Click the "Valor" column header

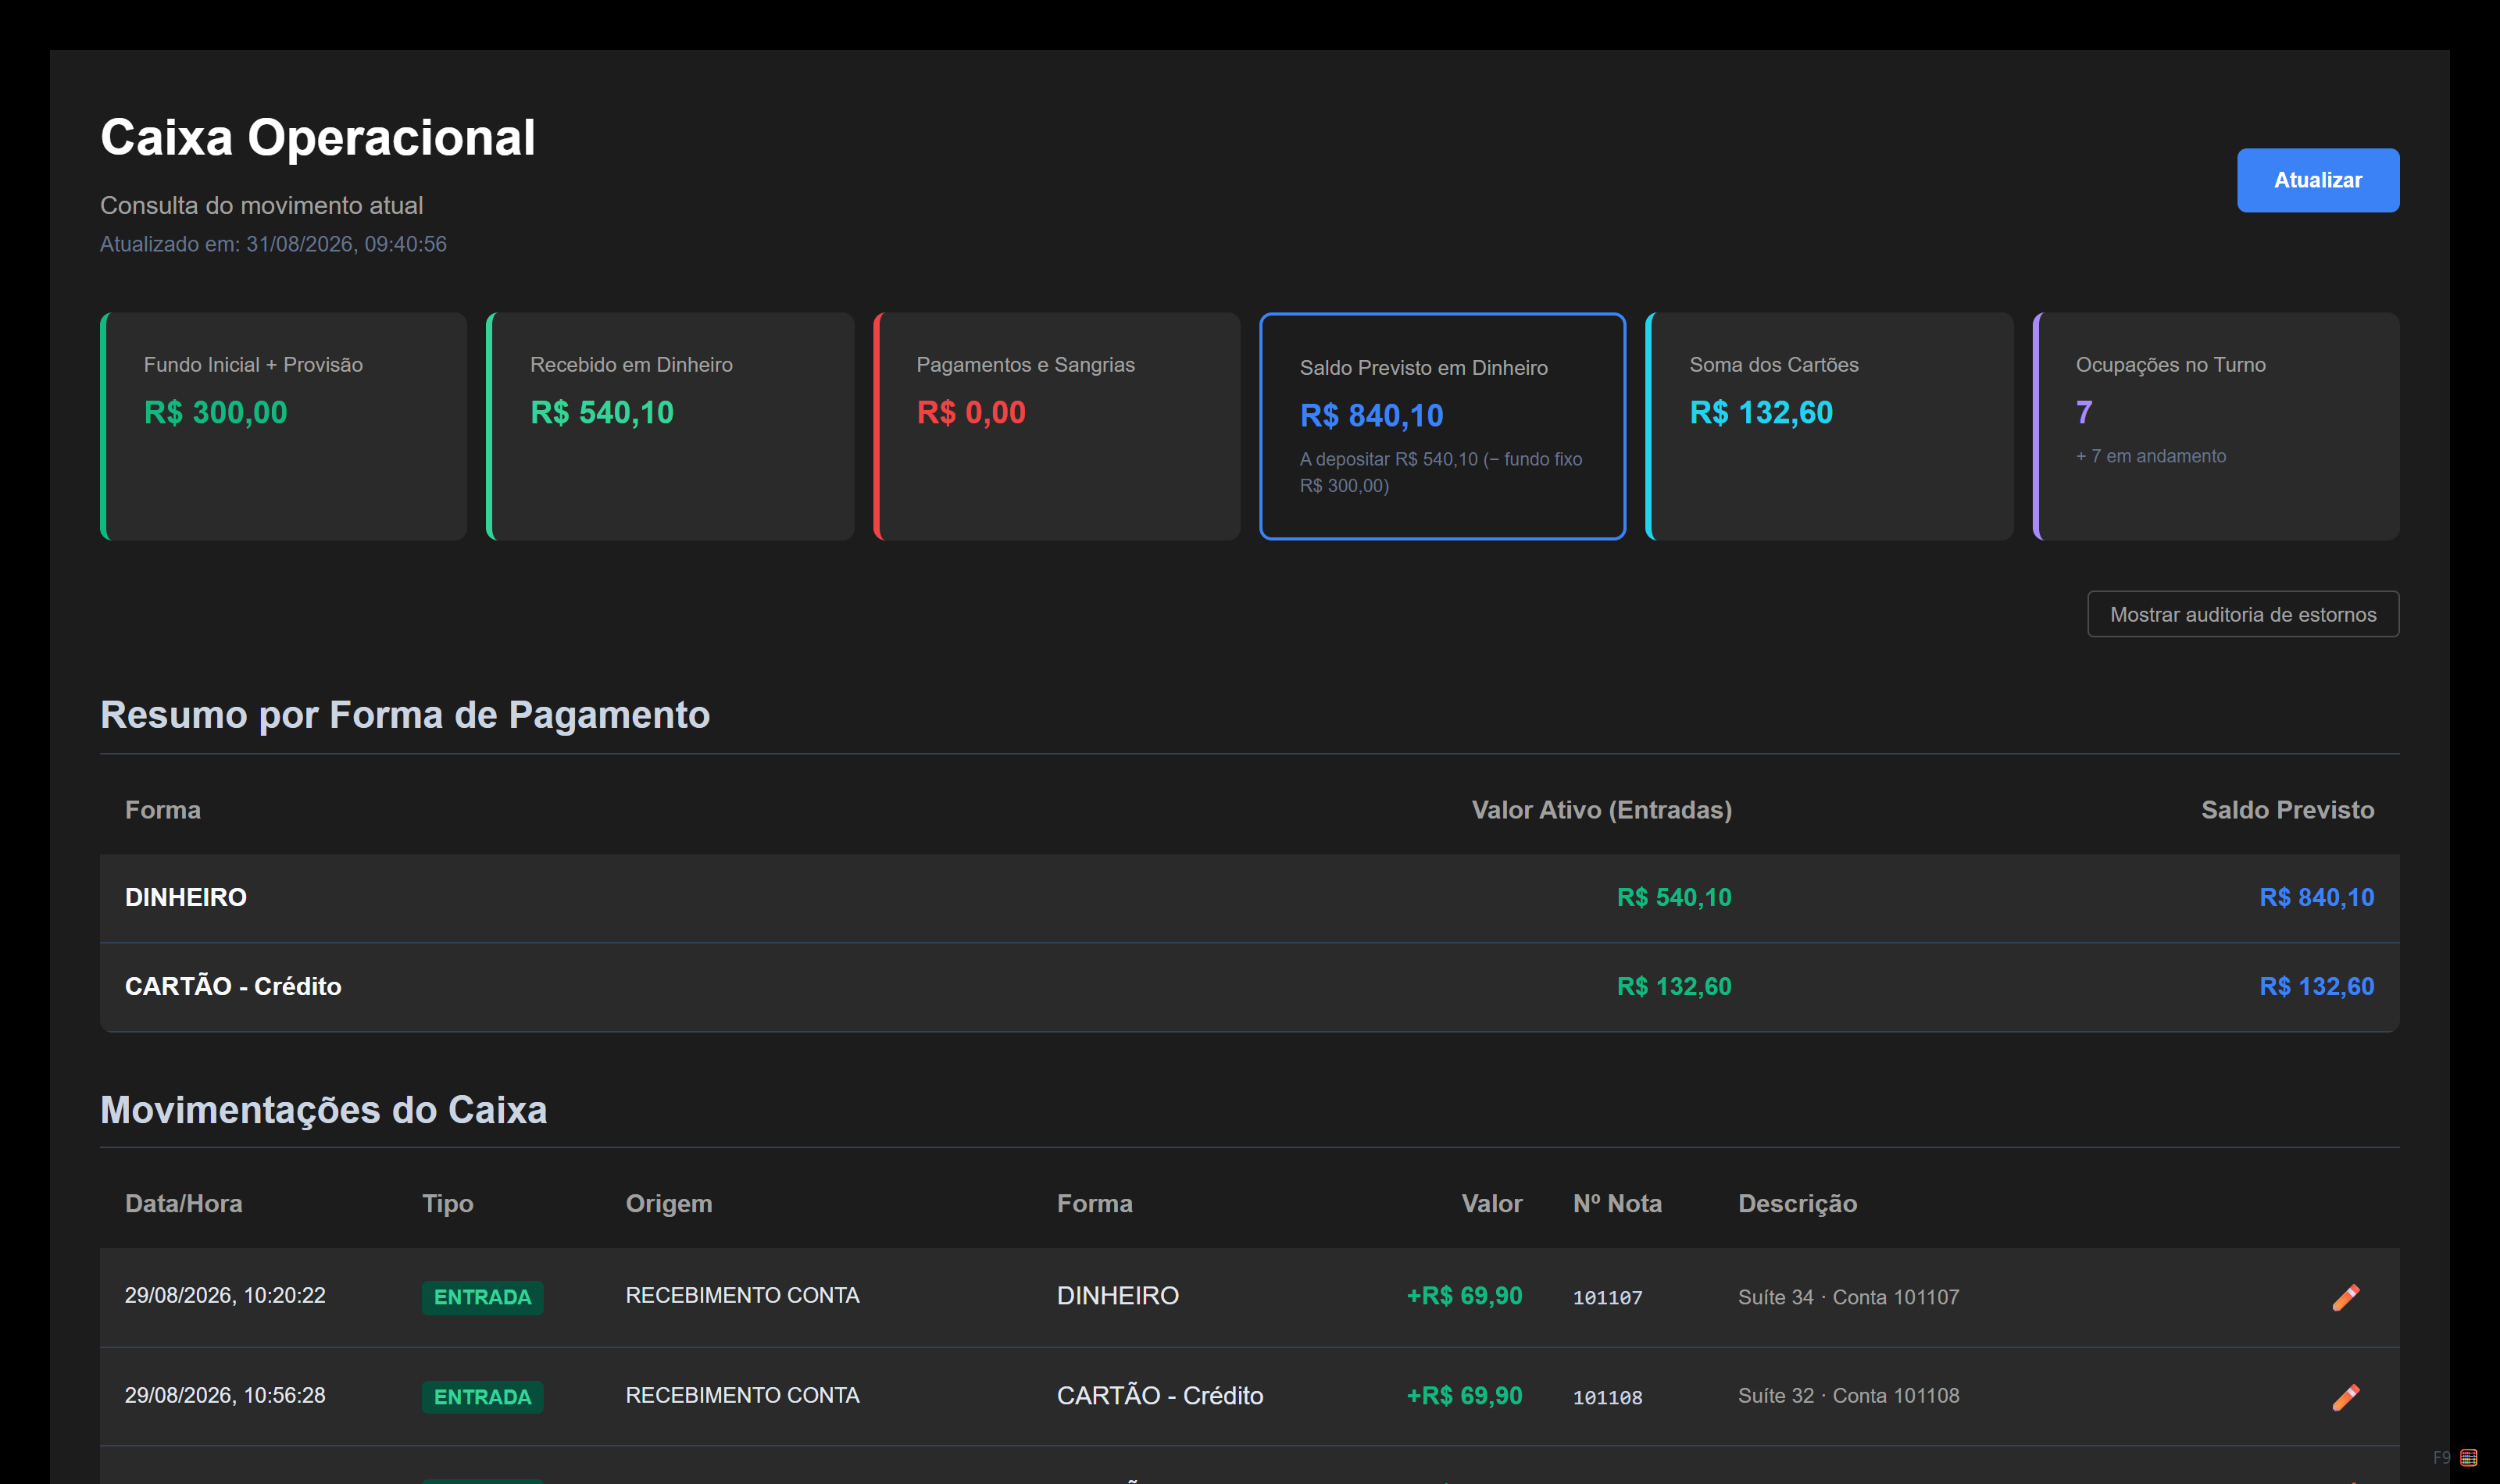pyautogui.click(x=1492, y=1203)
